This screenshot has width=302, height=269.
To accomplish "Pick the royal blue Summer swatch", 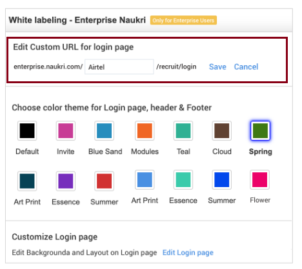I will pos(221,179).
